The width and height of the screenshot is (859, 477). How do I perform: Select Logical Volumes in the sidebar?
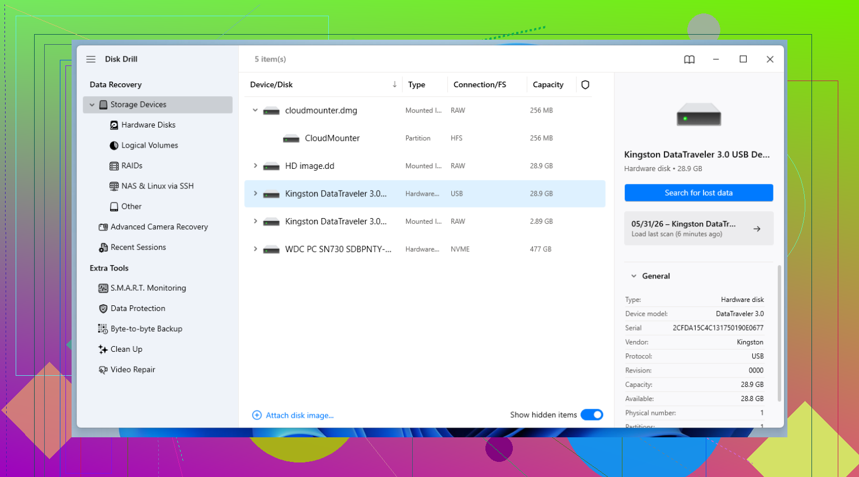(x=149, y=145)
